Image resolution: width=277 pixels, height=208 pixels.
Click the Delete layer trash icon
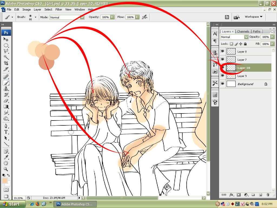point(268,194)
